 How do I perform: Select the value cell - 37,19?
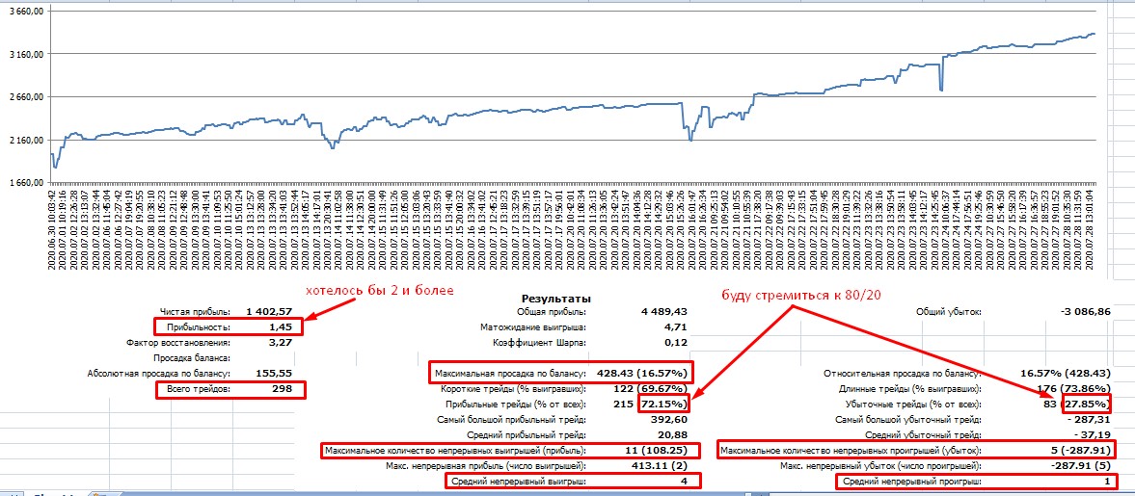pos(1093,434)
